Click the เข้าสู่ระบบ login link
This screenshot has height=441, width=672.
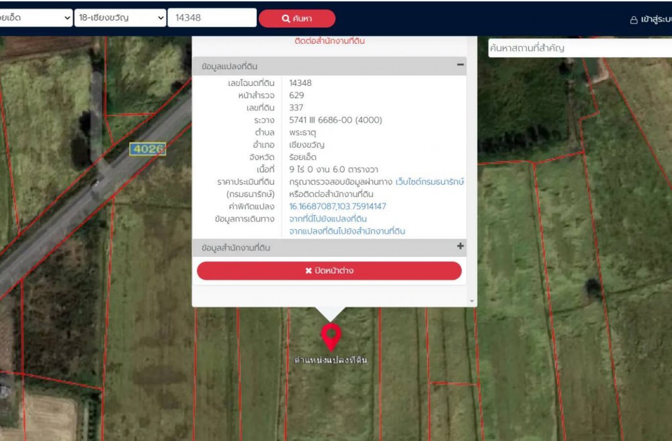coord(655,19)
